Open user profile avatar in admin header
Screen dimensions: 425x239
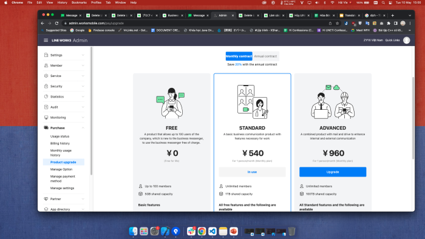click(x=407, y=40)
